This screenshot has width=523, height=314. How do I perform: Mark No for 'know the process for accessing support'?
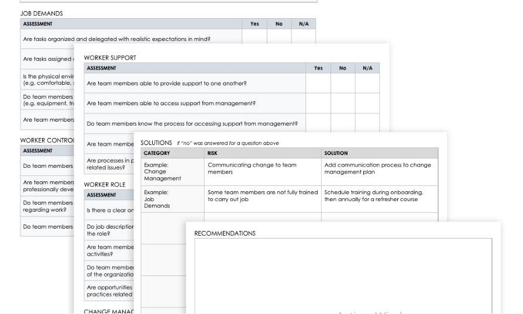click(x=343, y=123)
